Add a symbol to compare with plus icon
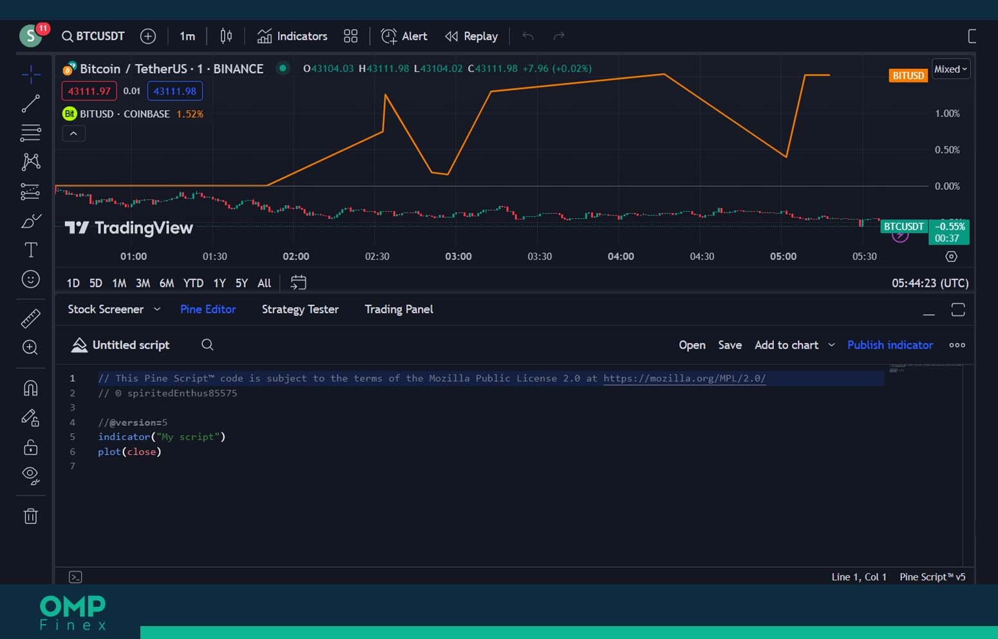Viewport: 998px width, 639px height. (148, 36)
